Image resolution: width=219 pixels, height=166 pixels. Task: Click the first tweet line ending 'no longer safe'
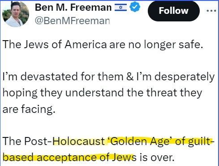point(103,45)
